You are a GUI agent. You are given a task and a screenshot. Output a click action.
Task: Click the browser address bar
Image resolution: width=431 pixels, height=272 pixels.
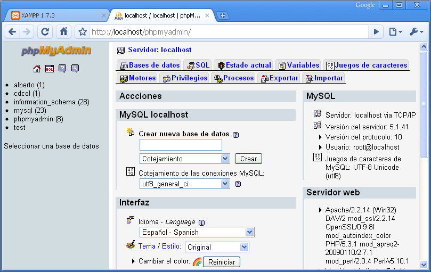point(229,32)
